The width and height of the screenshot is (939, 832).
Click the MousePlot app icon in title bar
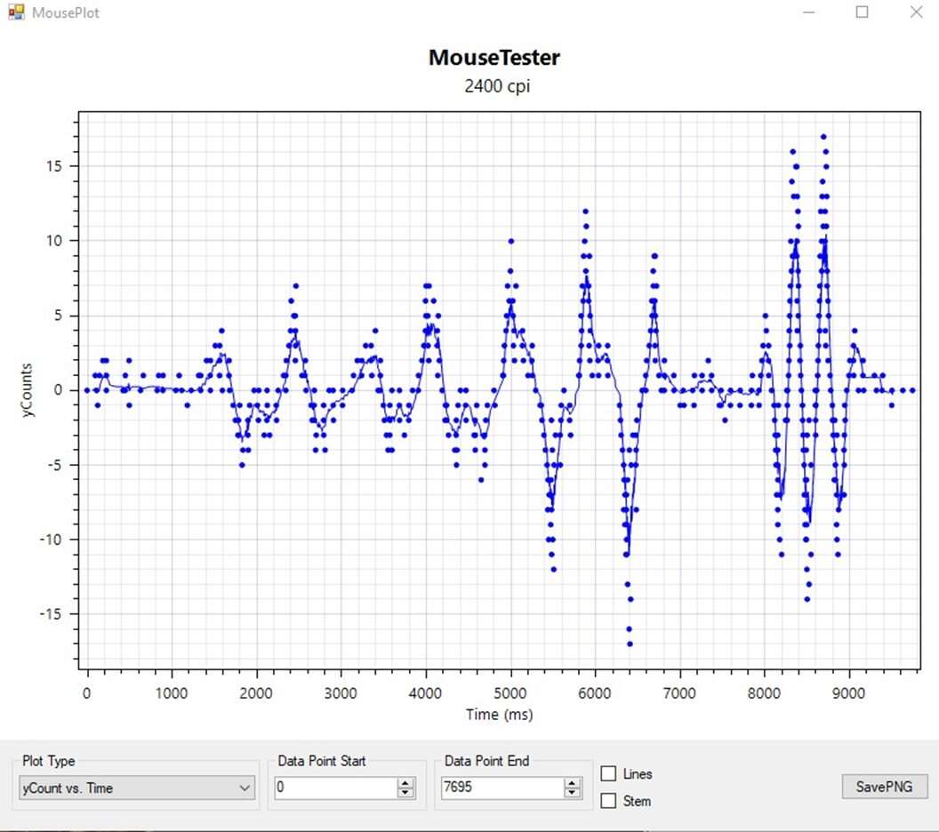16,12
